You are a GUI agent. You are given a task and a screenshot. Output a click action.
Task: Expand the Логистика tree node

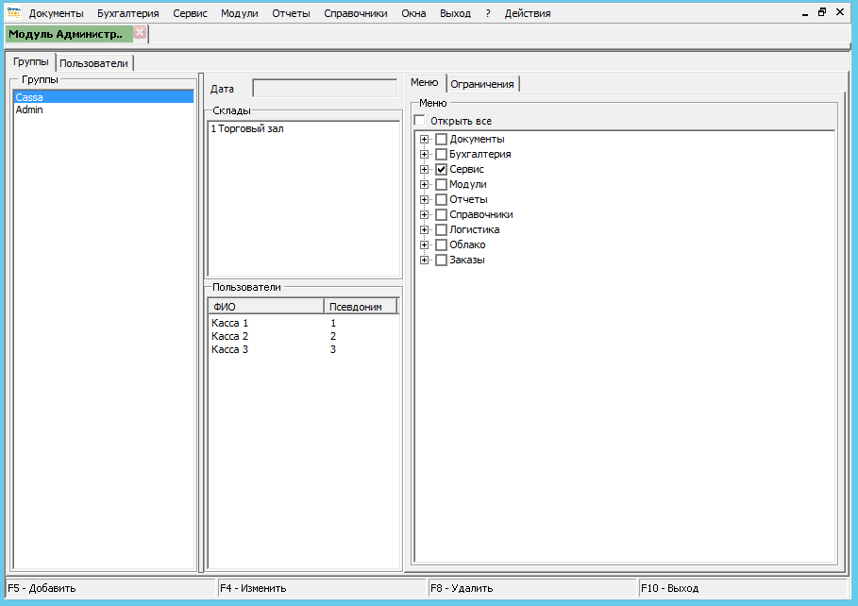click(x=425, y=229)
